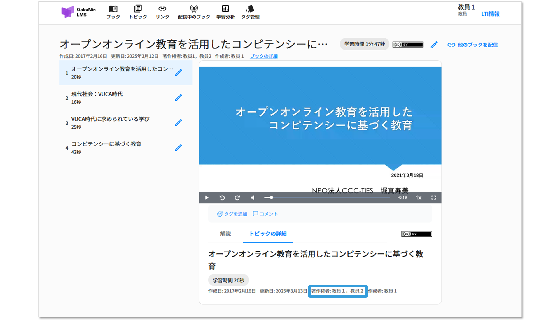
Task: Open the ブックの詳細 link
Action: pyautogui.click(x=264, y=56)
